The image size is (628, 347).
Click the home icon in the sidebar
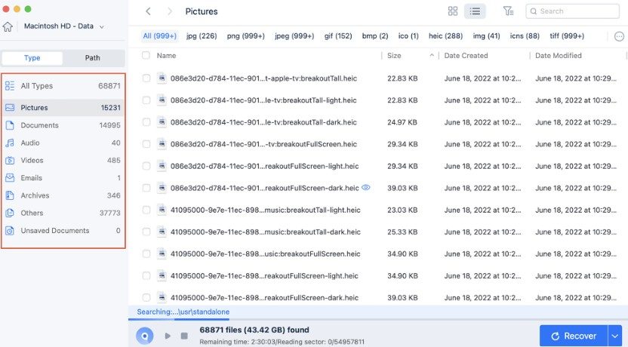[8, 26]
